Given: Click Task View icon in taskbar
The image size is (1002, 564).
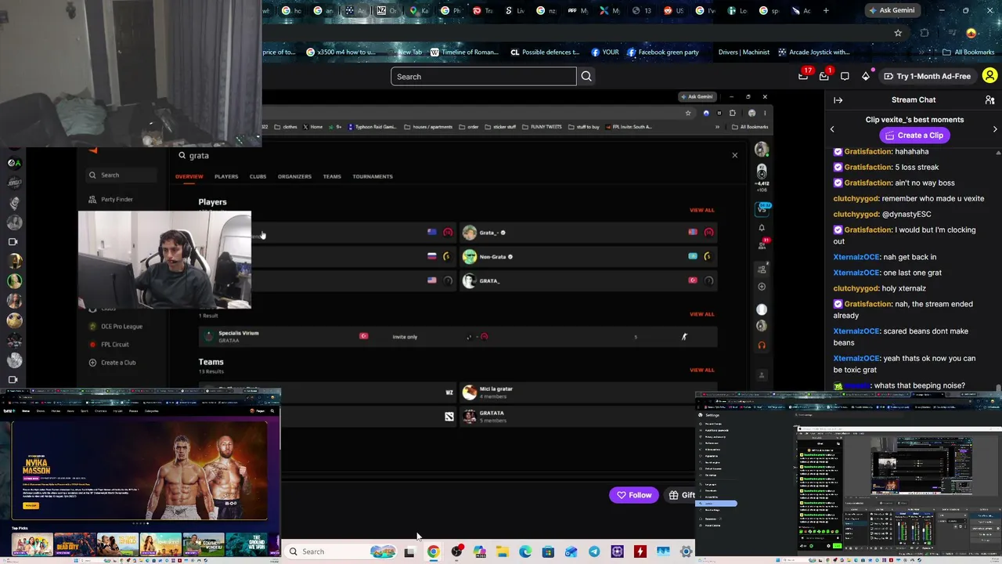Looking at the screenshot, I should [x=409, y=551].
